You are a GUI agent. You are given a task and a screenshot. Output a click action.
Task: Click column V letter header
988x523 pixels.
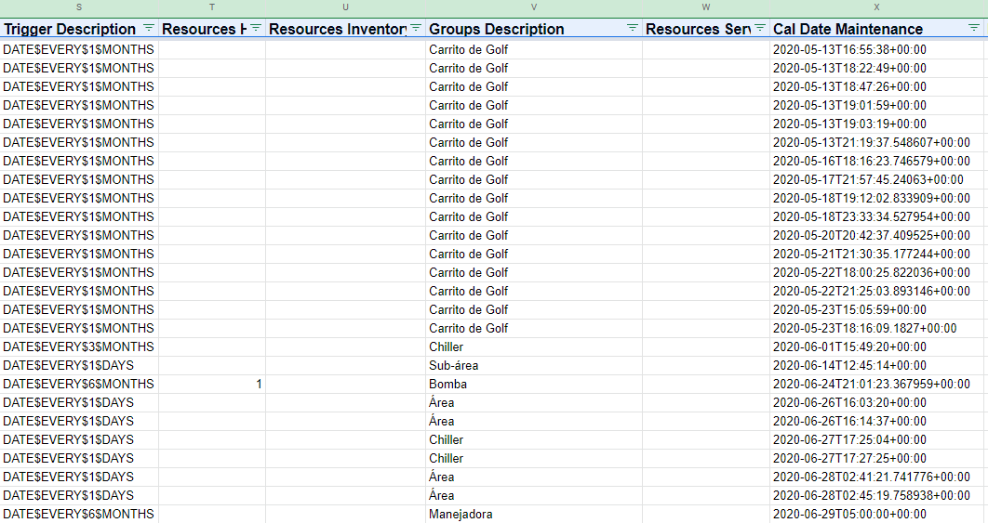(534, 7)
